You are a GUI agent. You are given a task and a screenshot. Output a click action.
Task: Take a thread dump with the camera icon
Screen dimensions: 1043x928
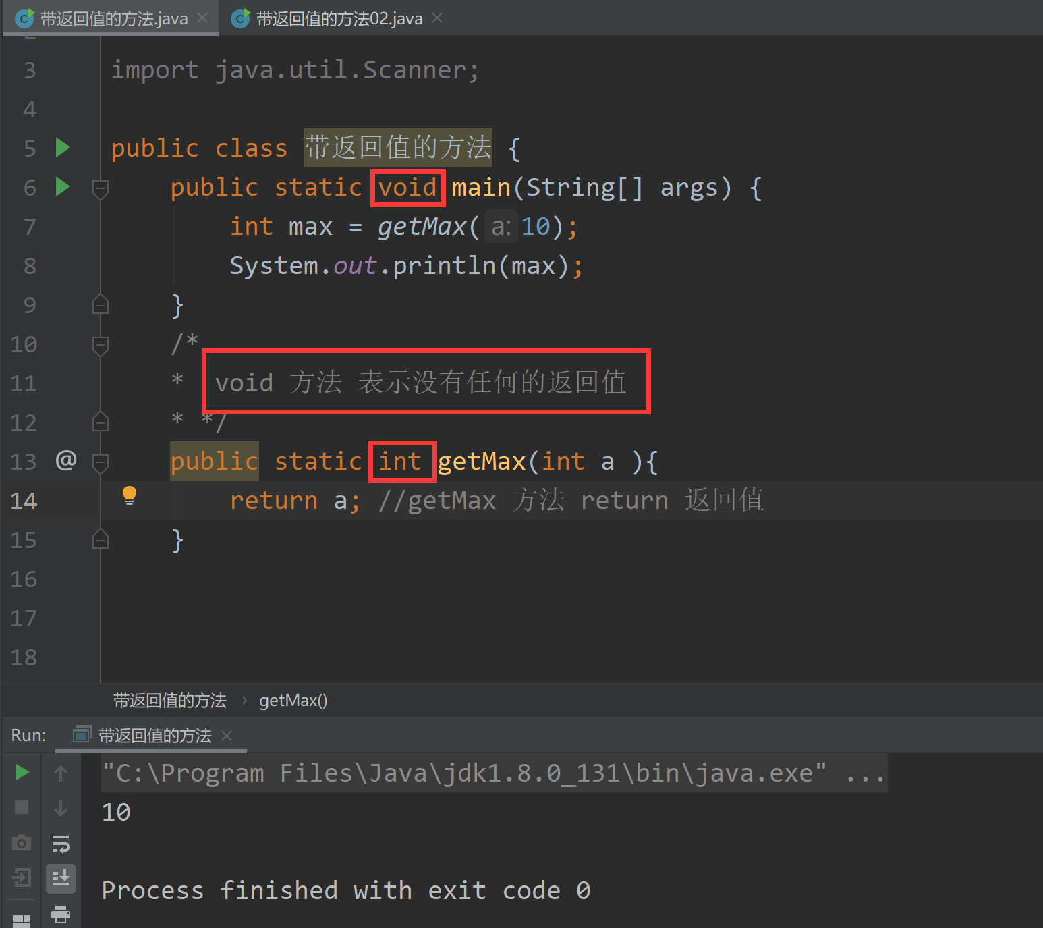click(x=22, y=843)
